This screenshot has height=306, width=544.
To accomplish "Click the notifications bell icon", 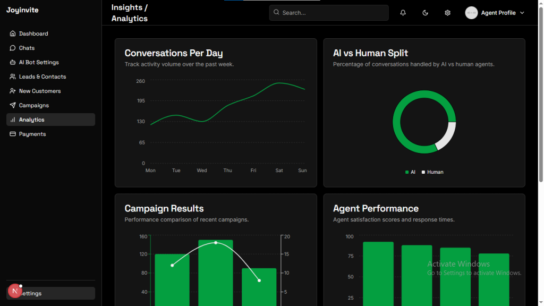I will click(x=403, y=13).
